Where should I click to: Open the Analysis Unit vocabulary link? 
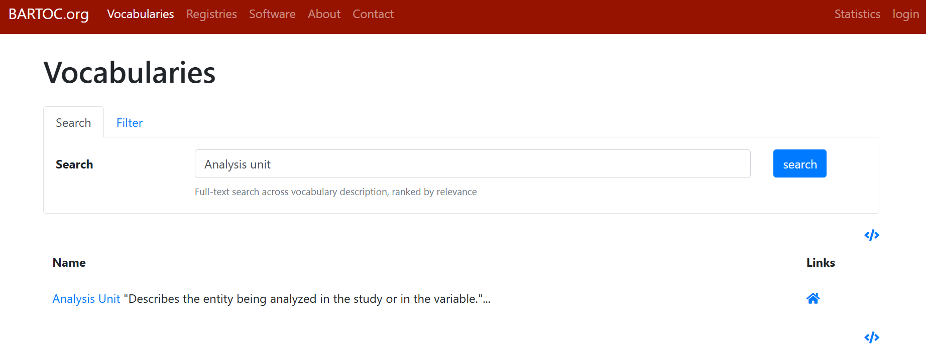pyautogui.click(x=86, y=299)
